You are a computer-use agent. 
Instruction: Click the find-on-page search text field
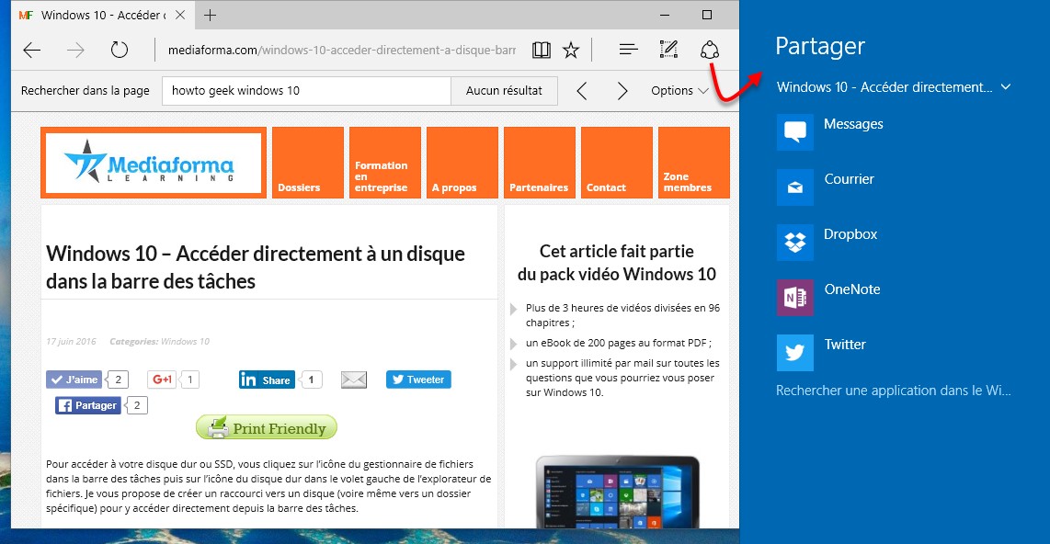click(x=306, y=91)
